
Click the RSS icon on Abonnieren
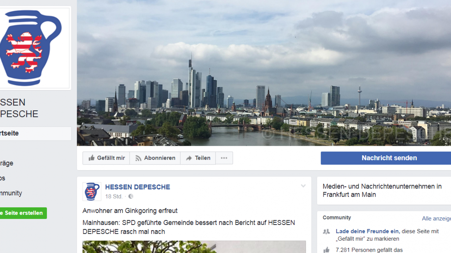[138, 158]
